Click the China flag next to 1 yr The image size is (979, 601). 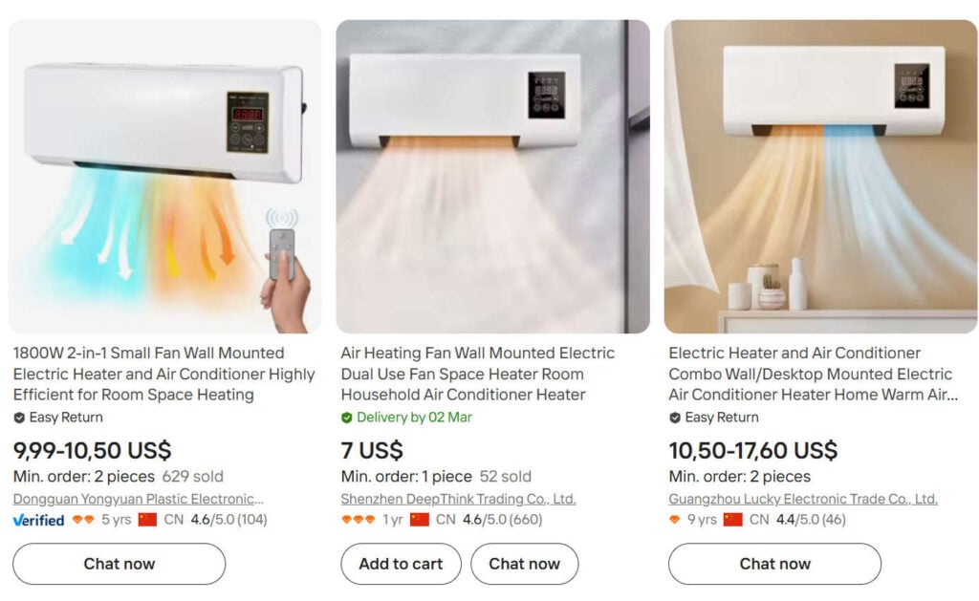pyautogui.click(x=420, y=519)
